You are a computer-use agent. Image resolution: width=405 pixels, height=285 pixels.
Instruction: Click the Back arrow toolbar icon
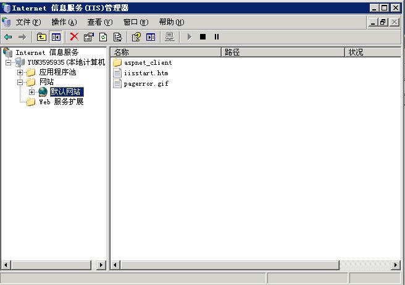[x=8, y=37]
